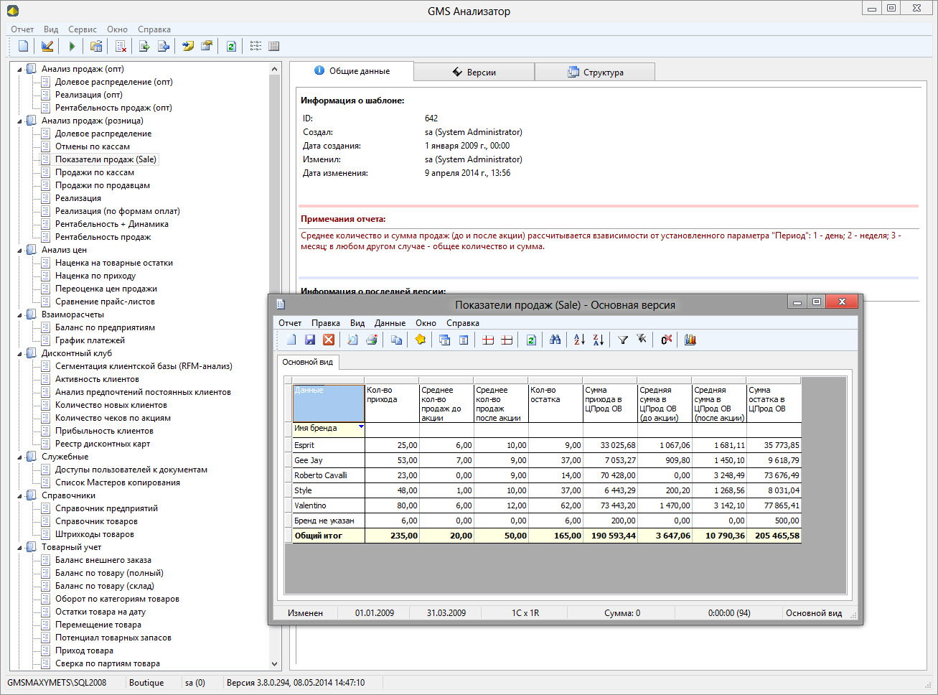Viewport: 938px width, 695px height.
Task: Select Продажи по кассам report in tree
Action: 95,172
